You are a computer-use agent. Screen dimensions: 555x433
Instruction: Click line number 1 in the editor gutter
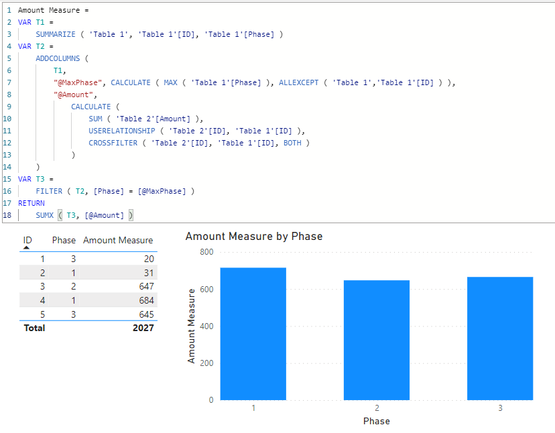pos(9,10)
